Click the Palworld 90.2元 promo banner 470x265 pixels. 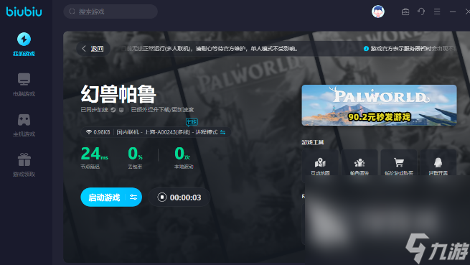379,106
